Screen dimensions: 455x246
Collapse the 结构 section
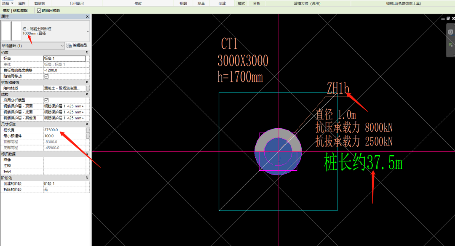tap(87, 94)
